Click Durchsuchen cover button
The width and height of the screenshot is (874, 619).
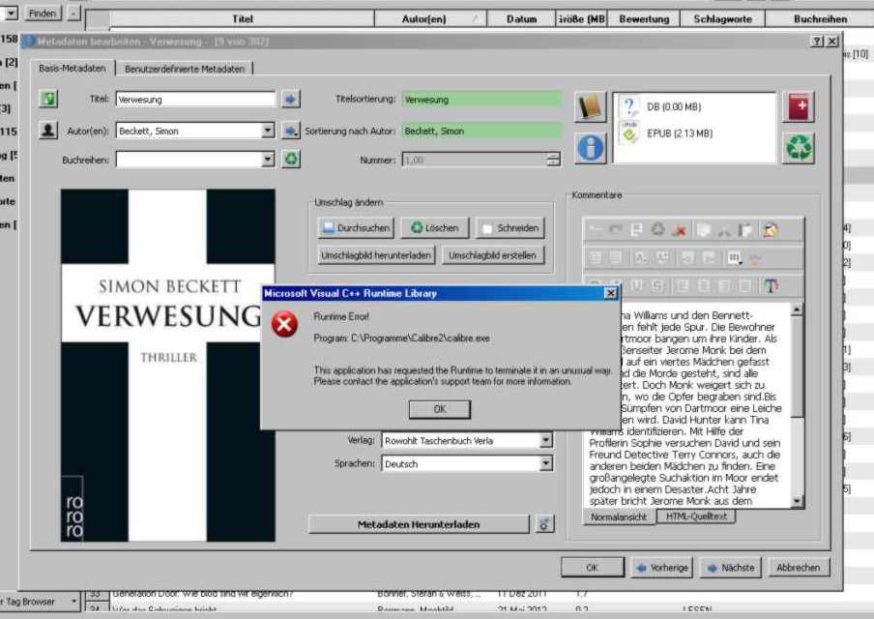point(357,227)
